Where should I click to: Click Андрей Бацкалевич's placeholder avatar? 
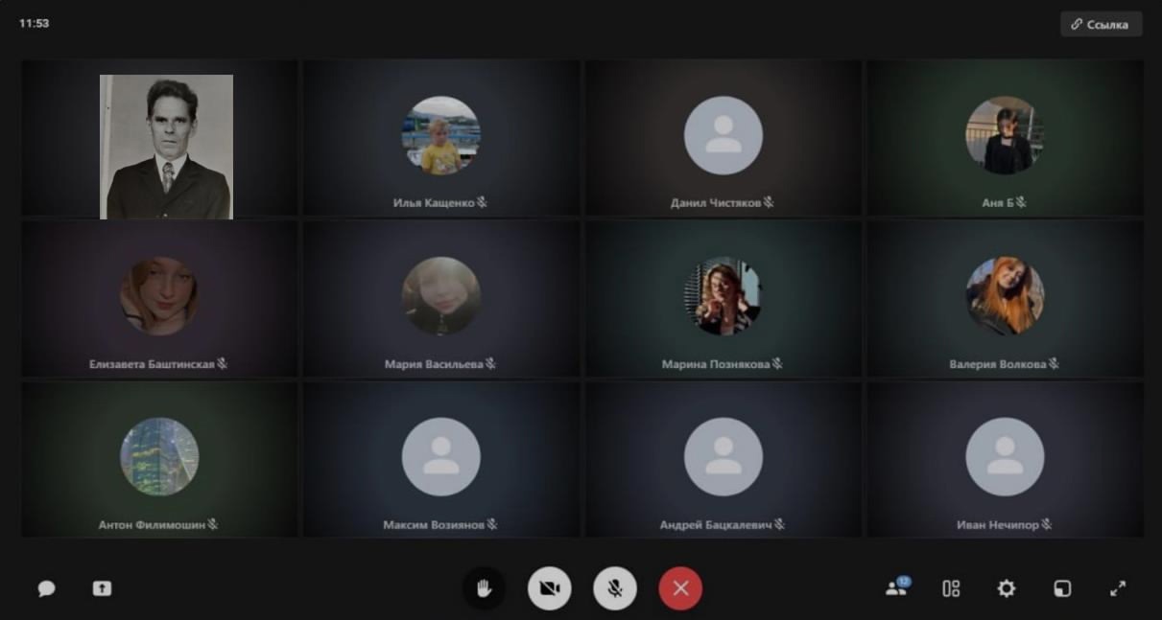click(x=723, y=457)
